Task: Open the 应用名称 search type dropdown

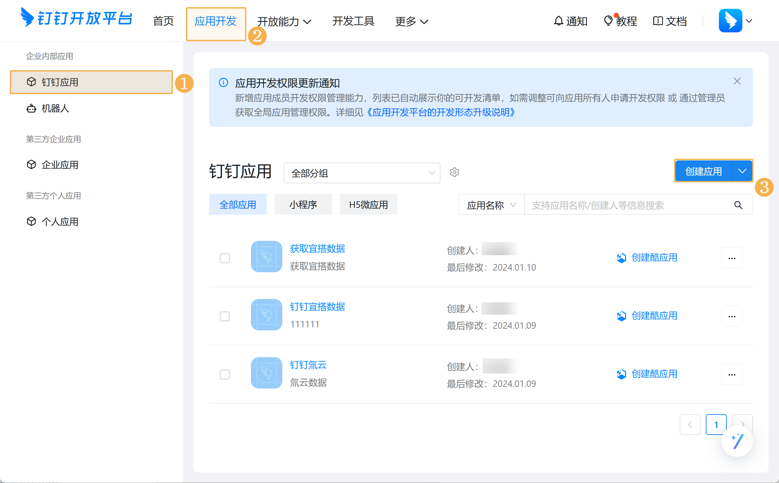Action: tap(491, 205)
